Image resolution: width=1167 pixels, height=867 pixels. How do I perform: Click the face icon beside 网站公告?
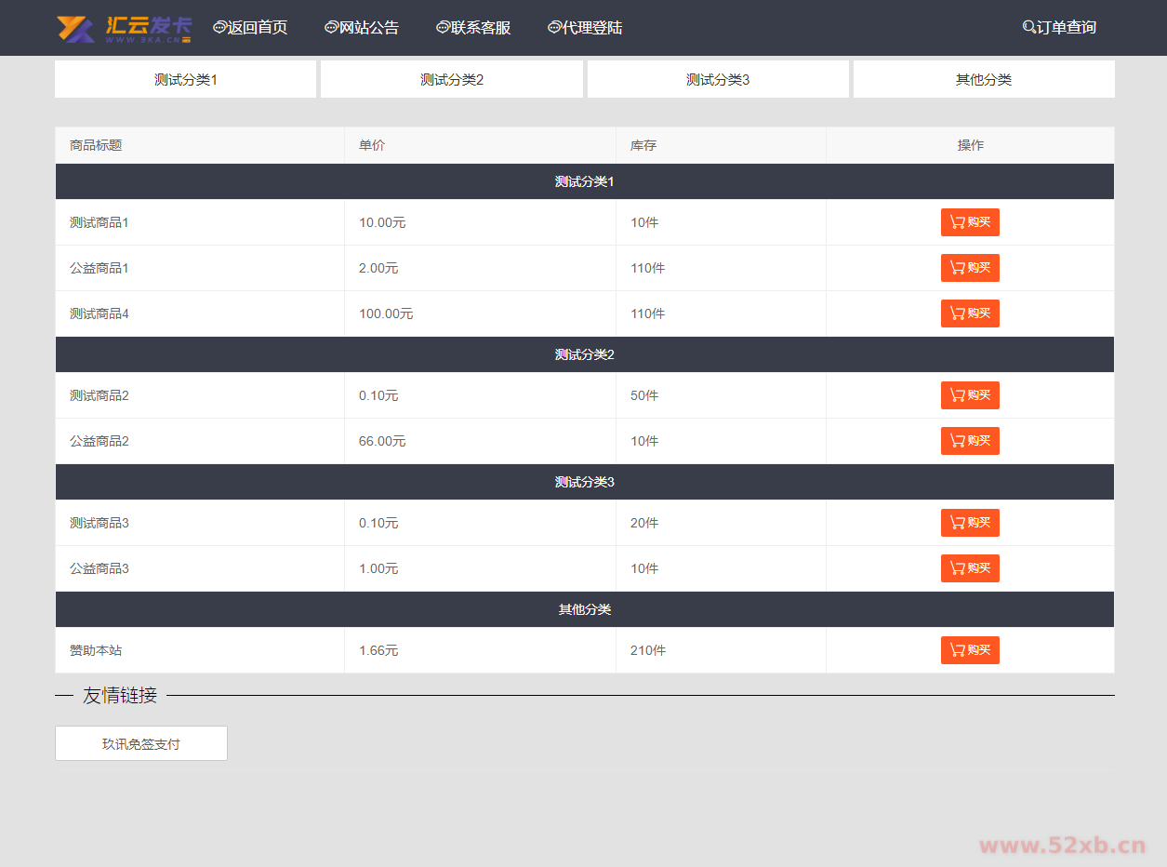click(331, 28)
